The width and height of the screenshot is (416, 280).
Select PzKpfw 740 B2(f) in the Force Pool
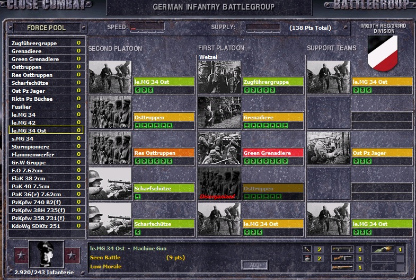[46, 202]
